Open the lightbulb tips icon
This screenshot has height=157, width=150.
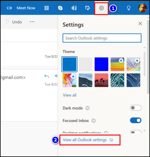[129, 8]
